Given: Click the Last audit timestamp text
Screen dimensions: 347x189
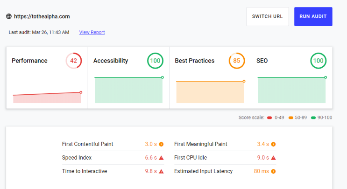Looking at the screenshot, I should pos(39,32).
